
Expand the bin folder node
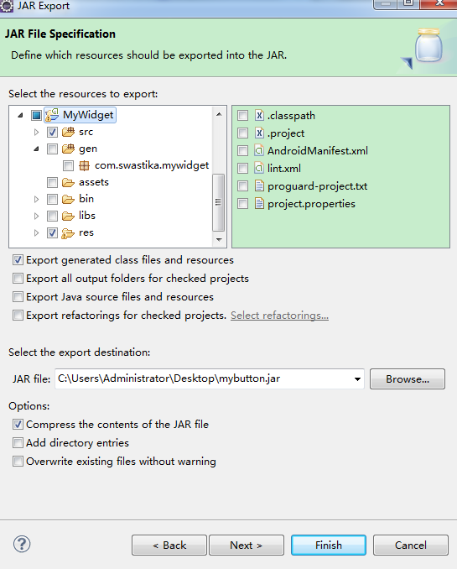pyautogui.click(x=36, y=199)
